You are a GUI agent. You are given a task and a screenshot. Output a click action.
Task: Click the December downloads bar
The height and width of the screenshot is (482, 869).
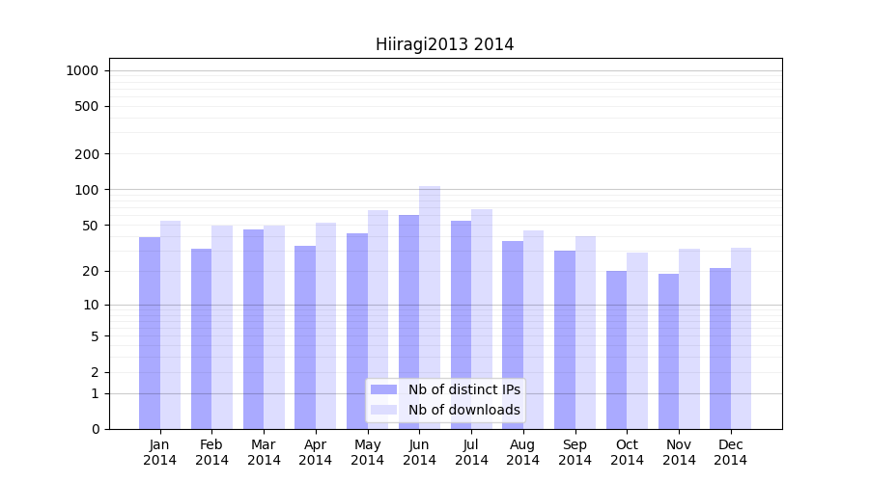pos(742,337)
